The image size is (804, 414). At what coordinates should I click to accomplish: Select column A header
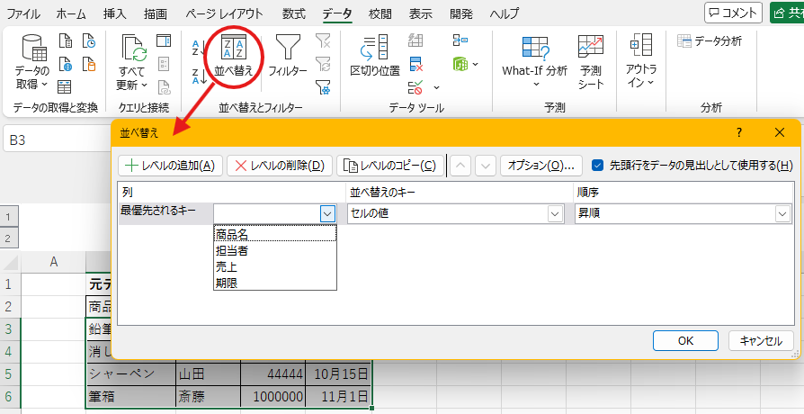(x=53, y=262)
